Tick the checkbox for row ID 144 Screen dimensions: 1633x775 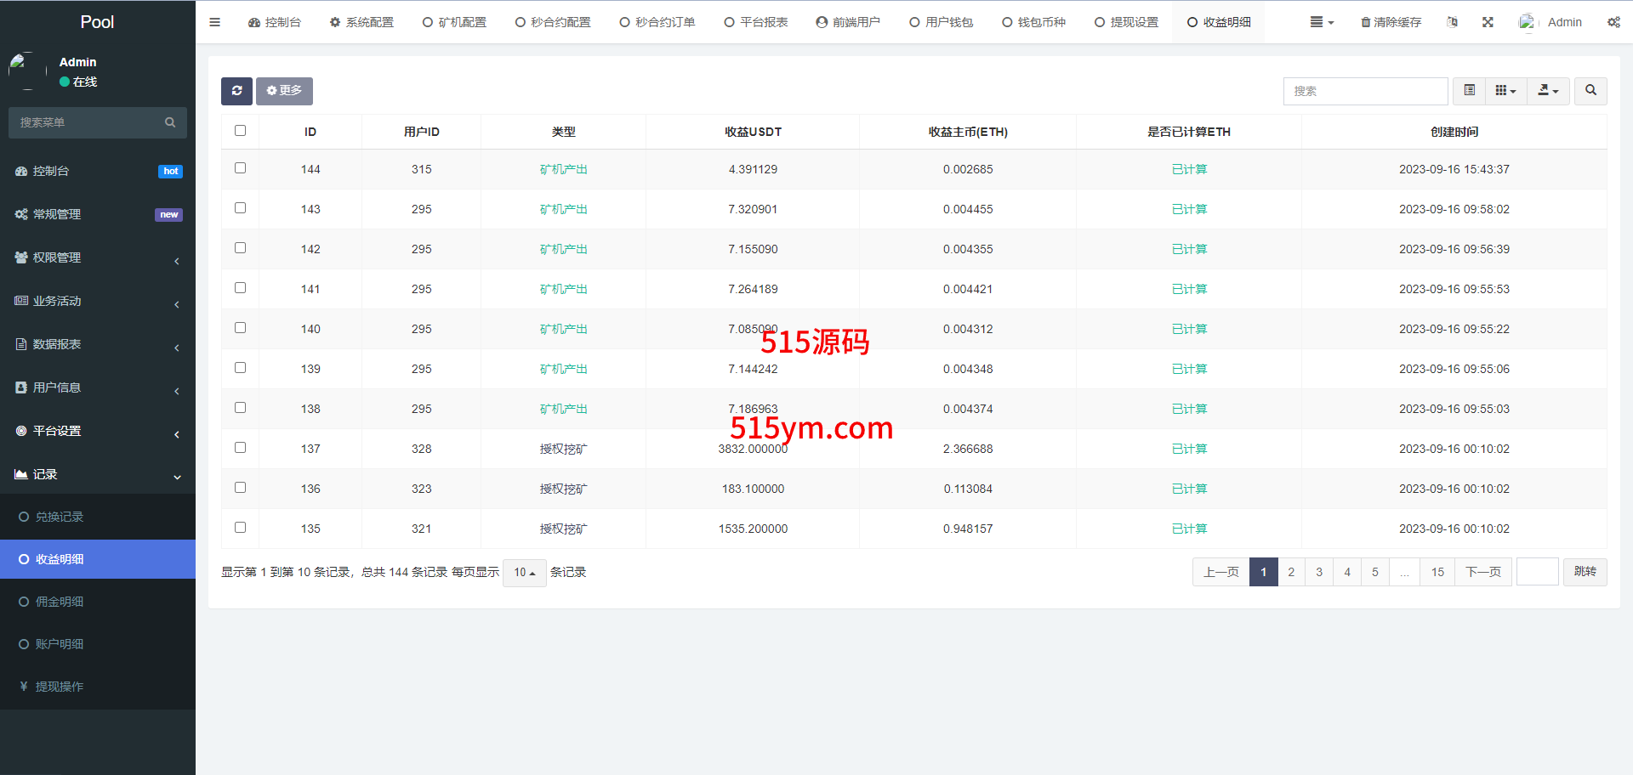[x=240, y=168]
